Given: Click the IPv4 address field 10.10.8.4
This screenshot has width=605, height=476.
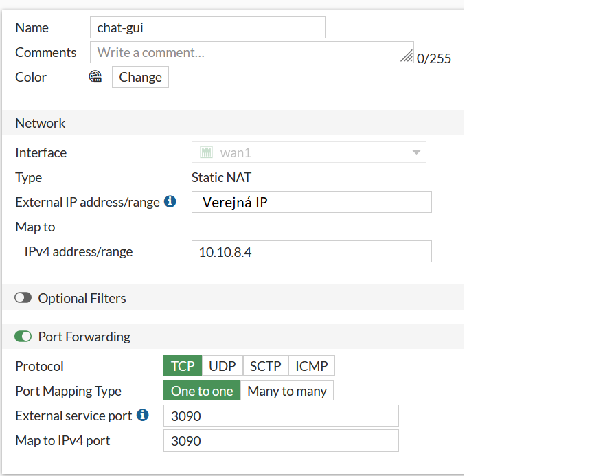Looking at the screenshot, I should coord(311,251).
